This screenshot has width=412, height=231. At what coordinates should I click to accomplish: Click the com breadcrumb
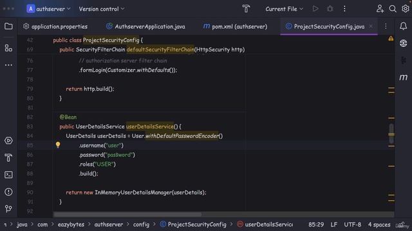[x=42, y=225]
